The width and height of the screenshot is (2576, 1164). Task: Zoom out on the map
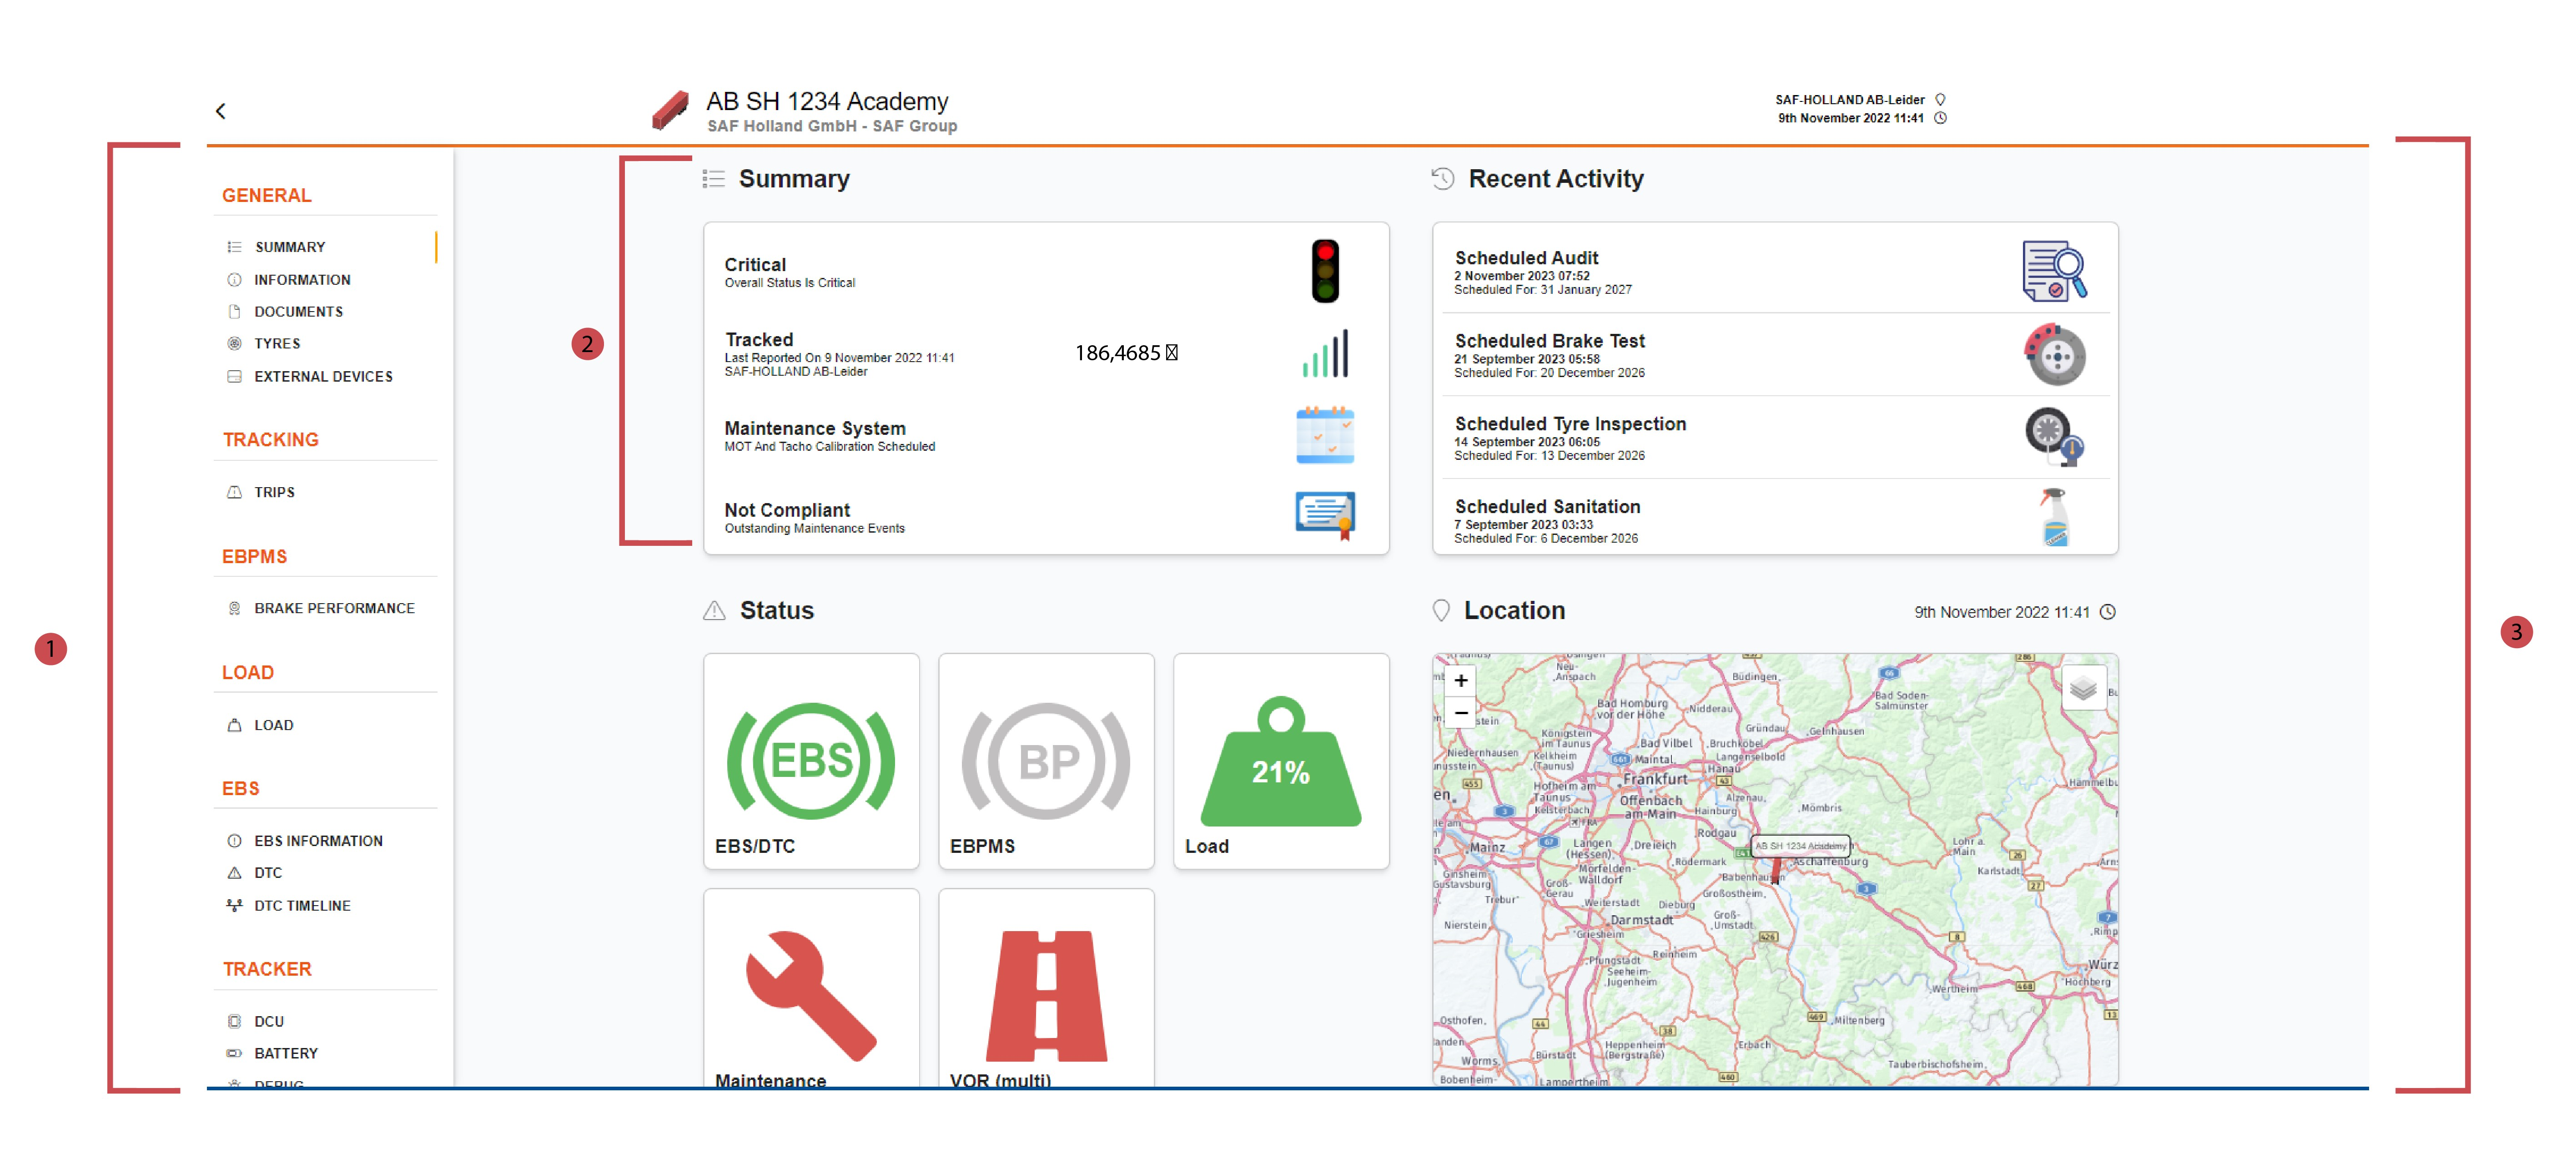pyautogui.click(x=1460, y=713)
